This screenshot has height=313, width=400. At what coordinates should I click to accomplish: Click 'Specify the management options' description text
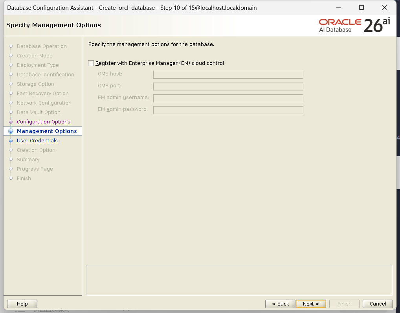point(151,44)
